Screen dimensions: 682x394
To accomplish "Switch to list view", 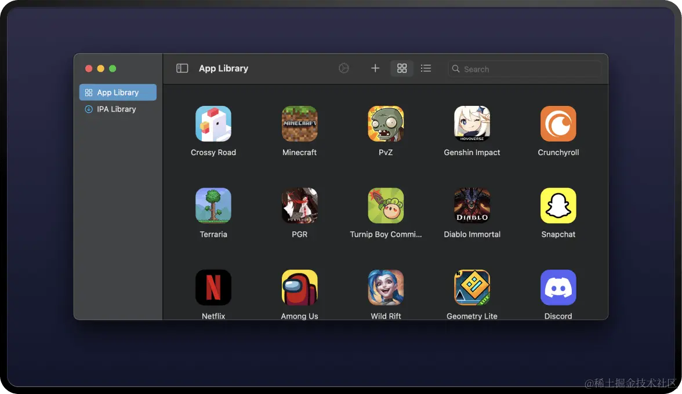I will click(x=426, y=68).
